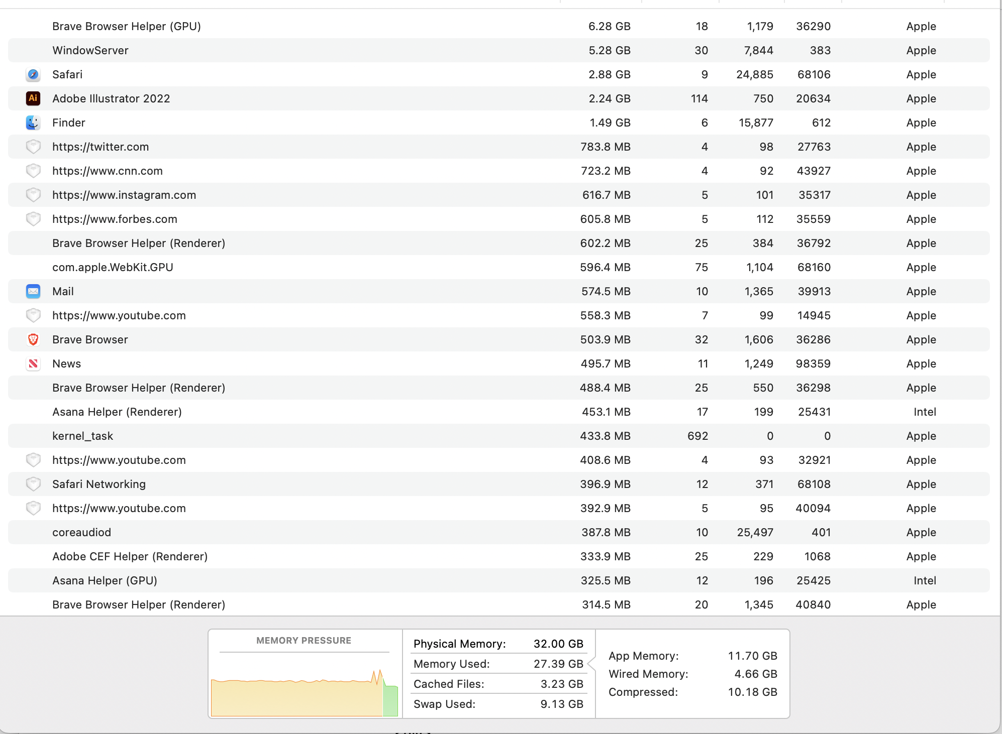Select the https://twitter.com process name
Viewport: 1002px width, 734px height.
point(101,147)
